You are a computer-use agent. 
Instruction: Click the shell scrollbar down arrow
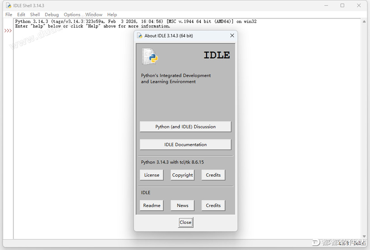[364, 236]
